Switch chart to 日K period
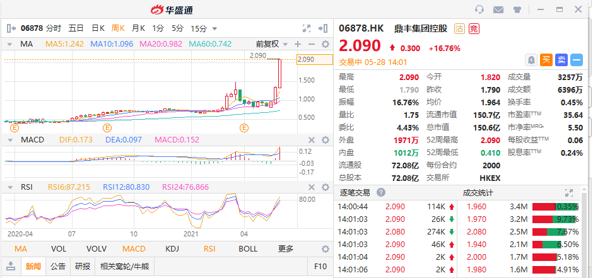593x278 pixels. (x=98, y=28)
